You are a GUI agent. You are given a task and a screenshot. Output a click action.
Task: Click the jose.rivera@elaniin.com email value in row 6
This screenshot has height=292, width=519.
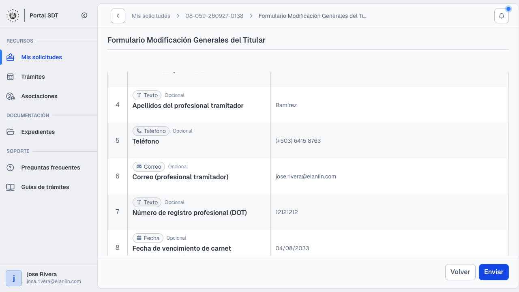(306, 176)
